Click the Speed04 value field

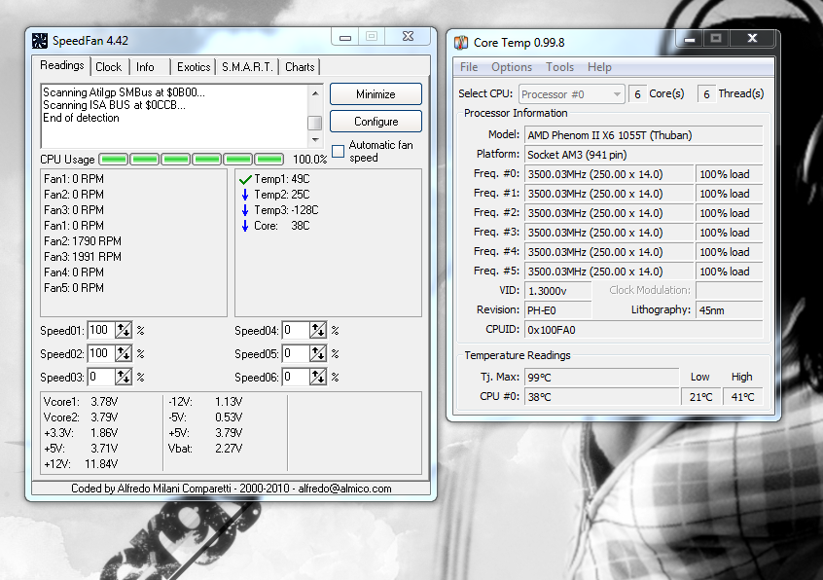coord(296,330)
